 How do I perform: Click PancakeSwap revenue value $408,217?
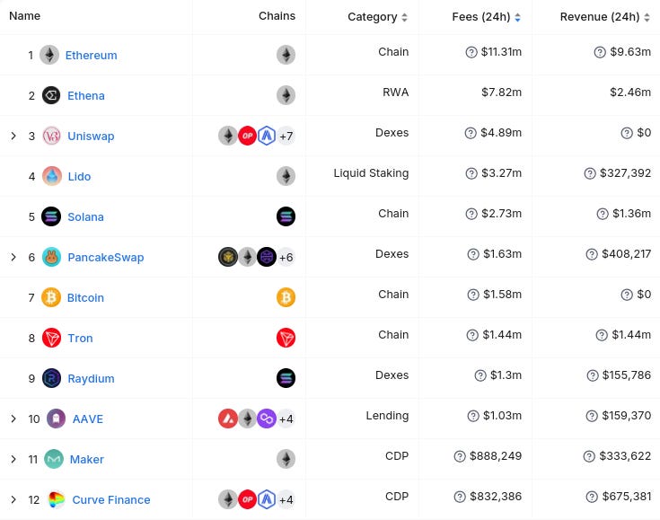pos(626,254)
